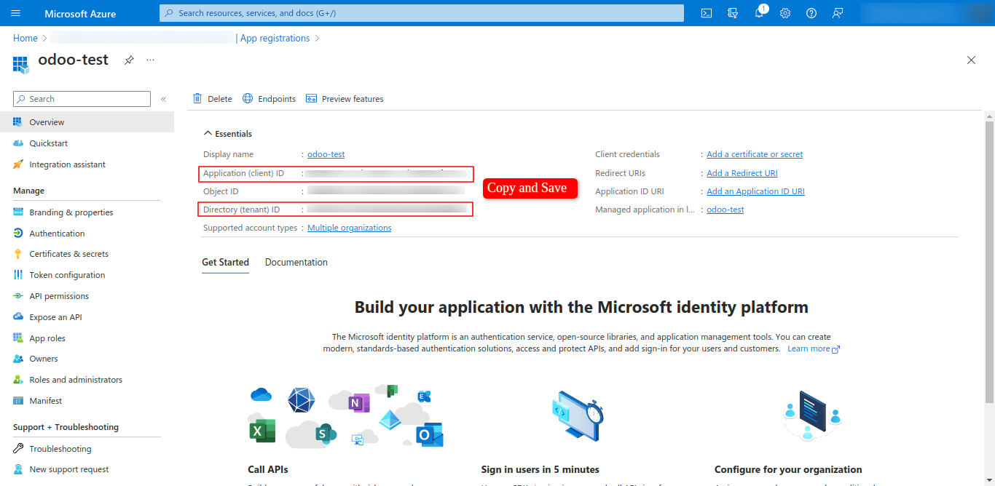Click the "Redirect URIs" label
The image size is (995, 486).
(620, 173)
